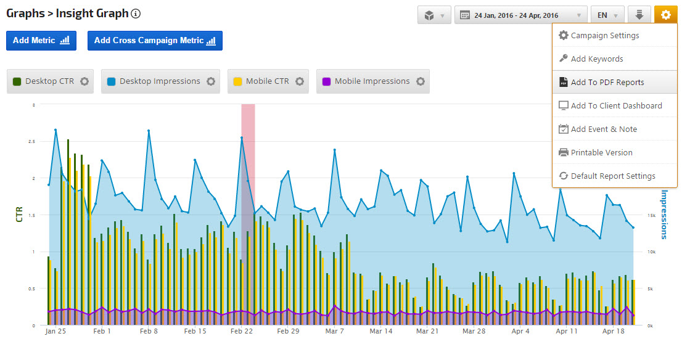Open Desktop CTR metric gear settings
The height and width of the screenshot is (352, 682).
(x=84, y=81)
